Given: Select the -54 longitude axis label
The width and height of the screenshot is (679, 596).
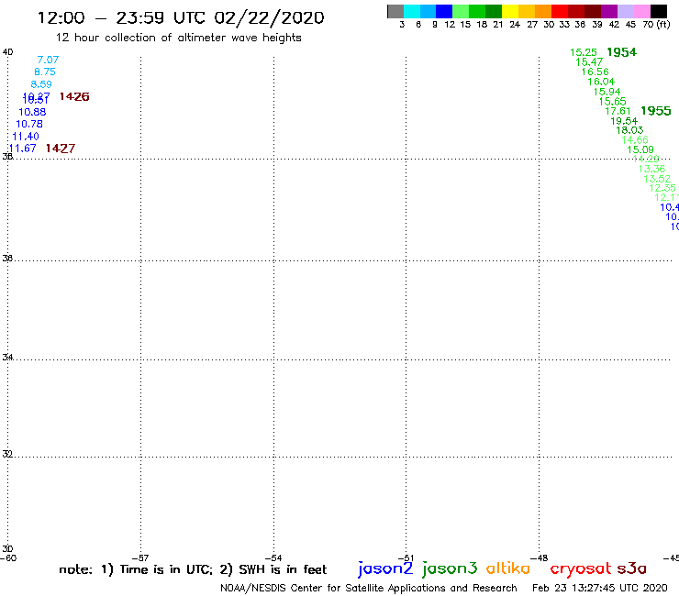Looking at the screenshot, I should 273,557.
